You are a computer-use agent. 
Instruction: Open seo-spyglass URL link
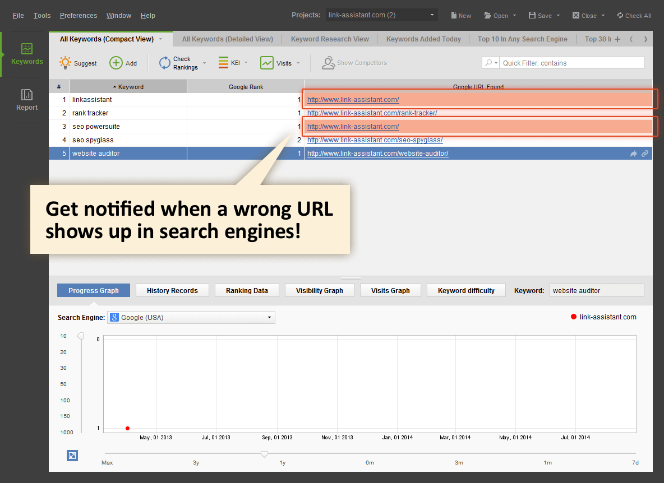[x=375, y=140]
